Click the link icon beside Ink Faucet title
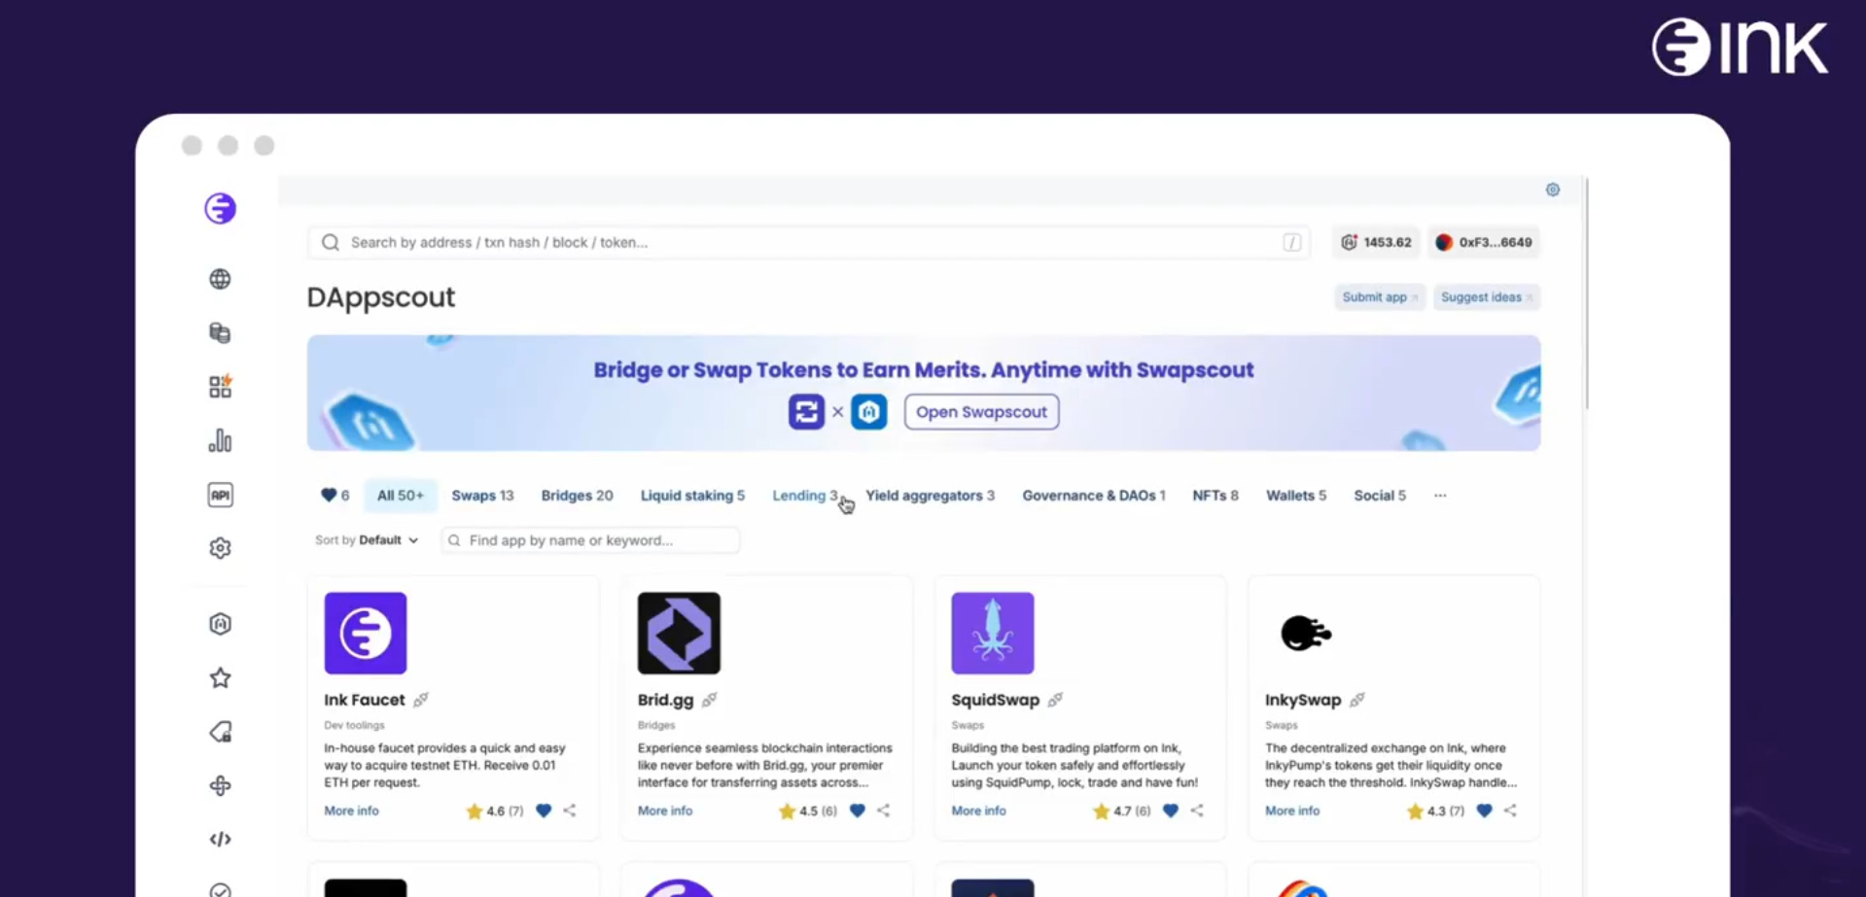Screen dimensions: 1866x897 420,700
